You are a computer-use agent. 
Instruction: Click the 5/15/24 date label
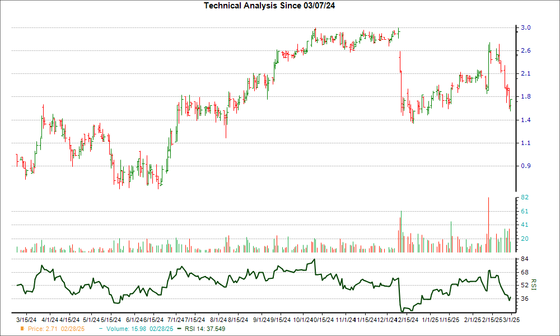[x=111, y=320]
